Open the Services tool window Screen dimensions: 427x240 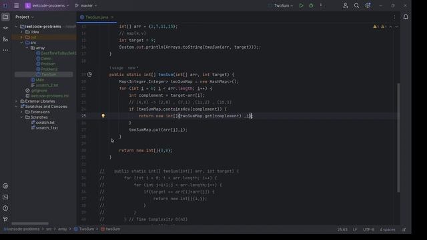click(x=5, y=186)
